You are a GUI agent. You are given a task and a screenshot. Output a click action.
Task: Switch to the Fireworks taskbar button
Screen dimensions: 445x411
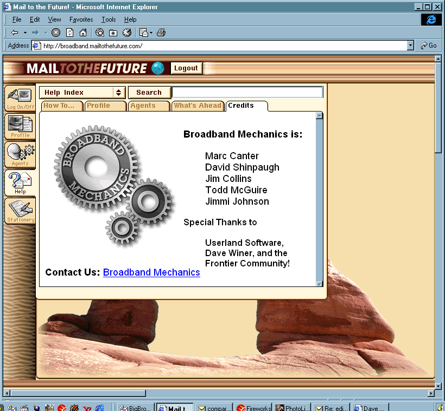(253, 408)
